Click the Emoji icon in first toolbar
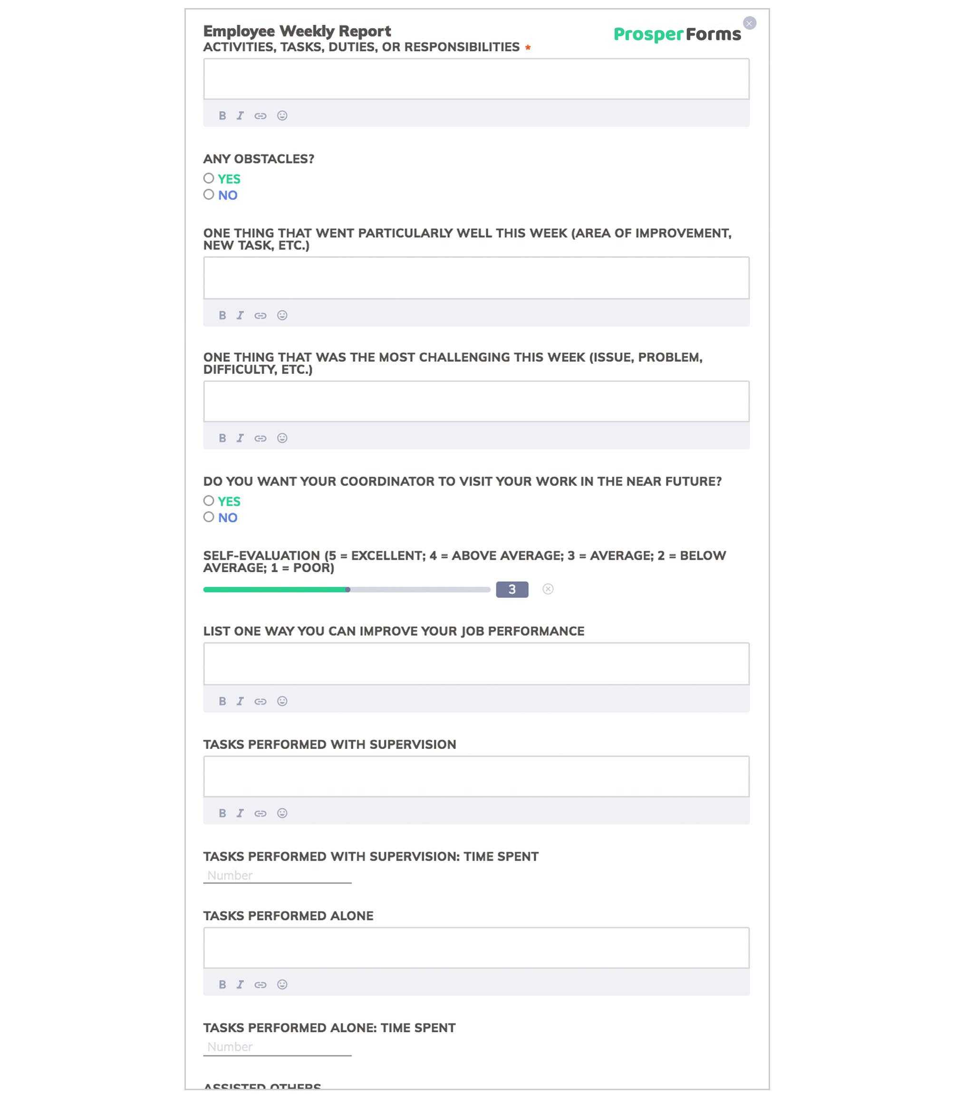The height and width of the screenshot is (1094, 955). [x=281, y=115]
